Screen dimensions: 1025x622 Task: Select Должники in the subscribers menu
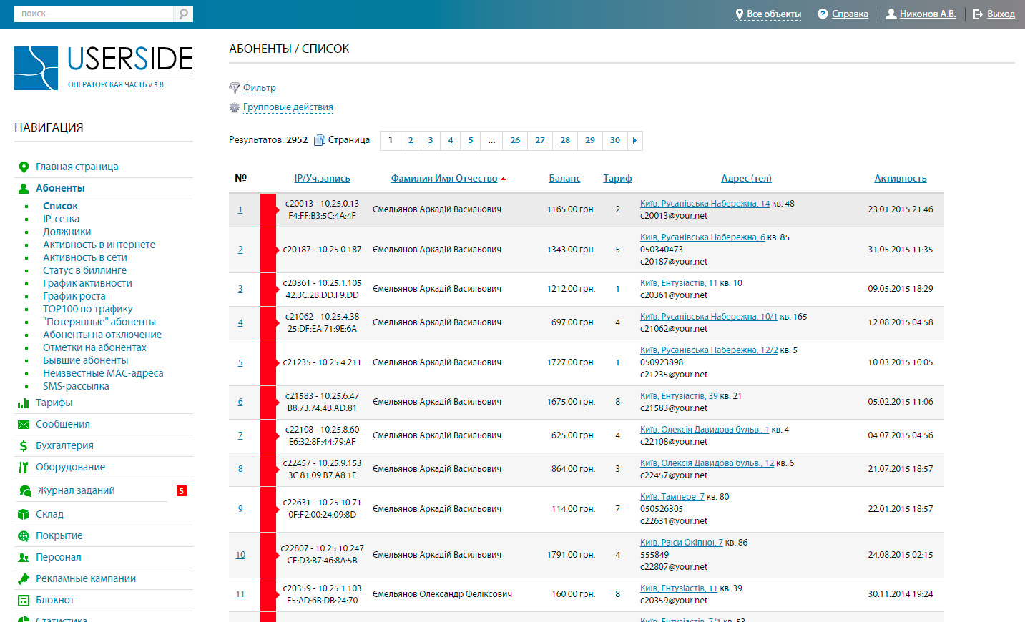(x=67, y=232)
